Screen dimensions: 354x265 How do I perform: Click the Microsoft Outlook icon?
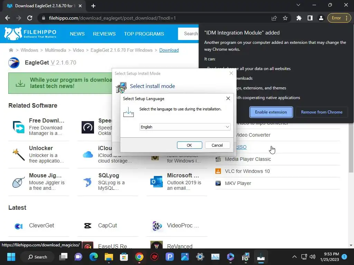pos(157,181)
